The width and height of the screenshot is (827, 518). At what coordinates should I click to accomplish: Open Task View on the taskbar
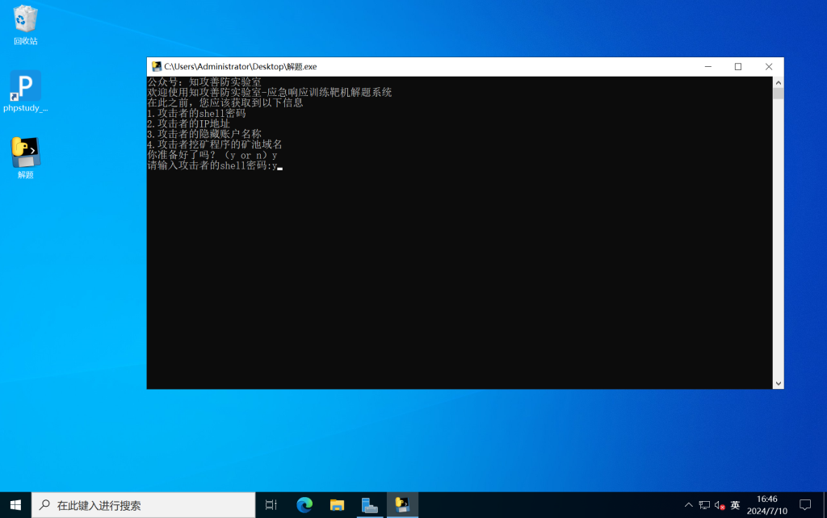click(271, 505)
